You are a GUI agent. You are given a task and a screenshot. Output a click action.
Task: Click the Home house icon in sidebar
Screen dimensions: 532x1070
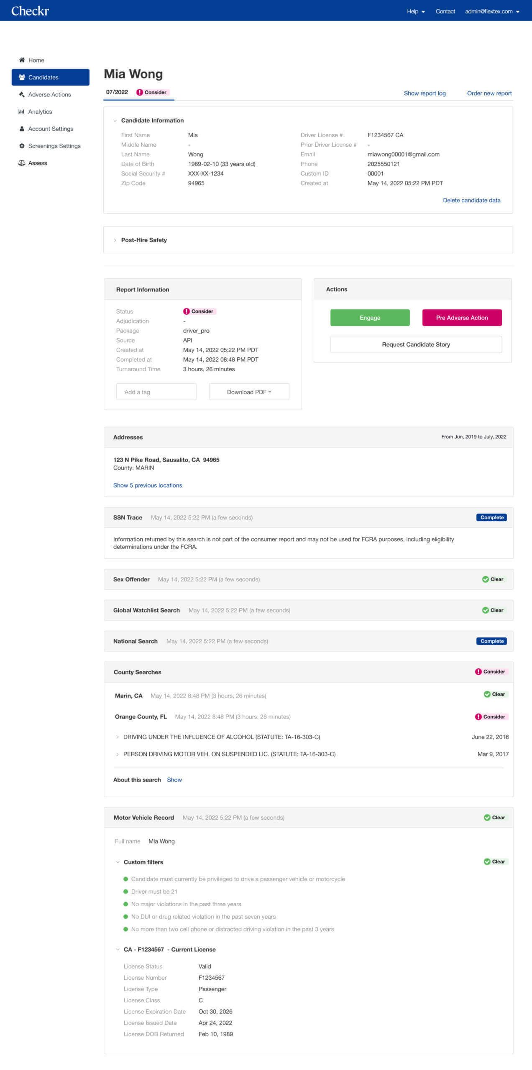[x=22, y=60]
